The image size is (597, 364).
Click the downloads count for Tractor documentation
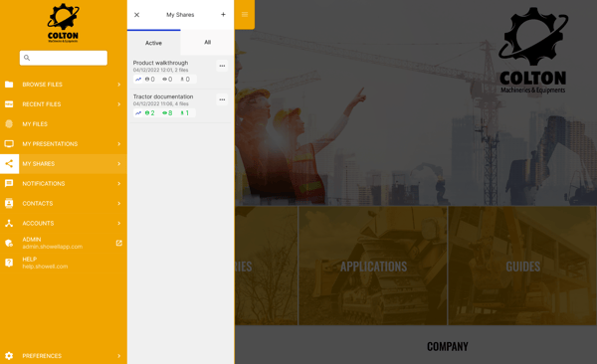pyautogui.click(x=185, y=113)
